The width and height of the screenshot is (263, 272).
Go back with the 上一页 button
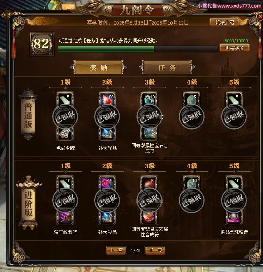(116, 250)
